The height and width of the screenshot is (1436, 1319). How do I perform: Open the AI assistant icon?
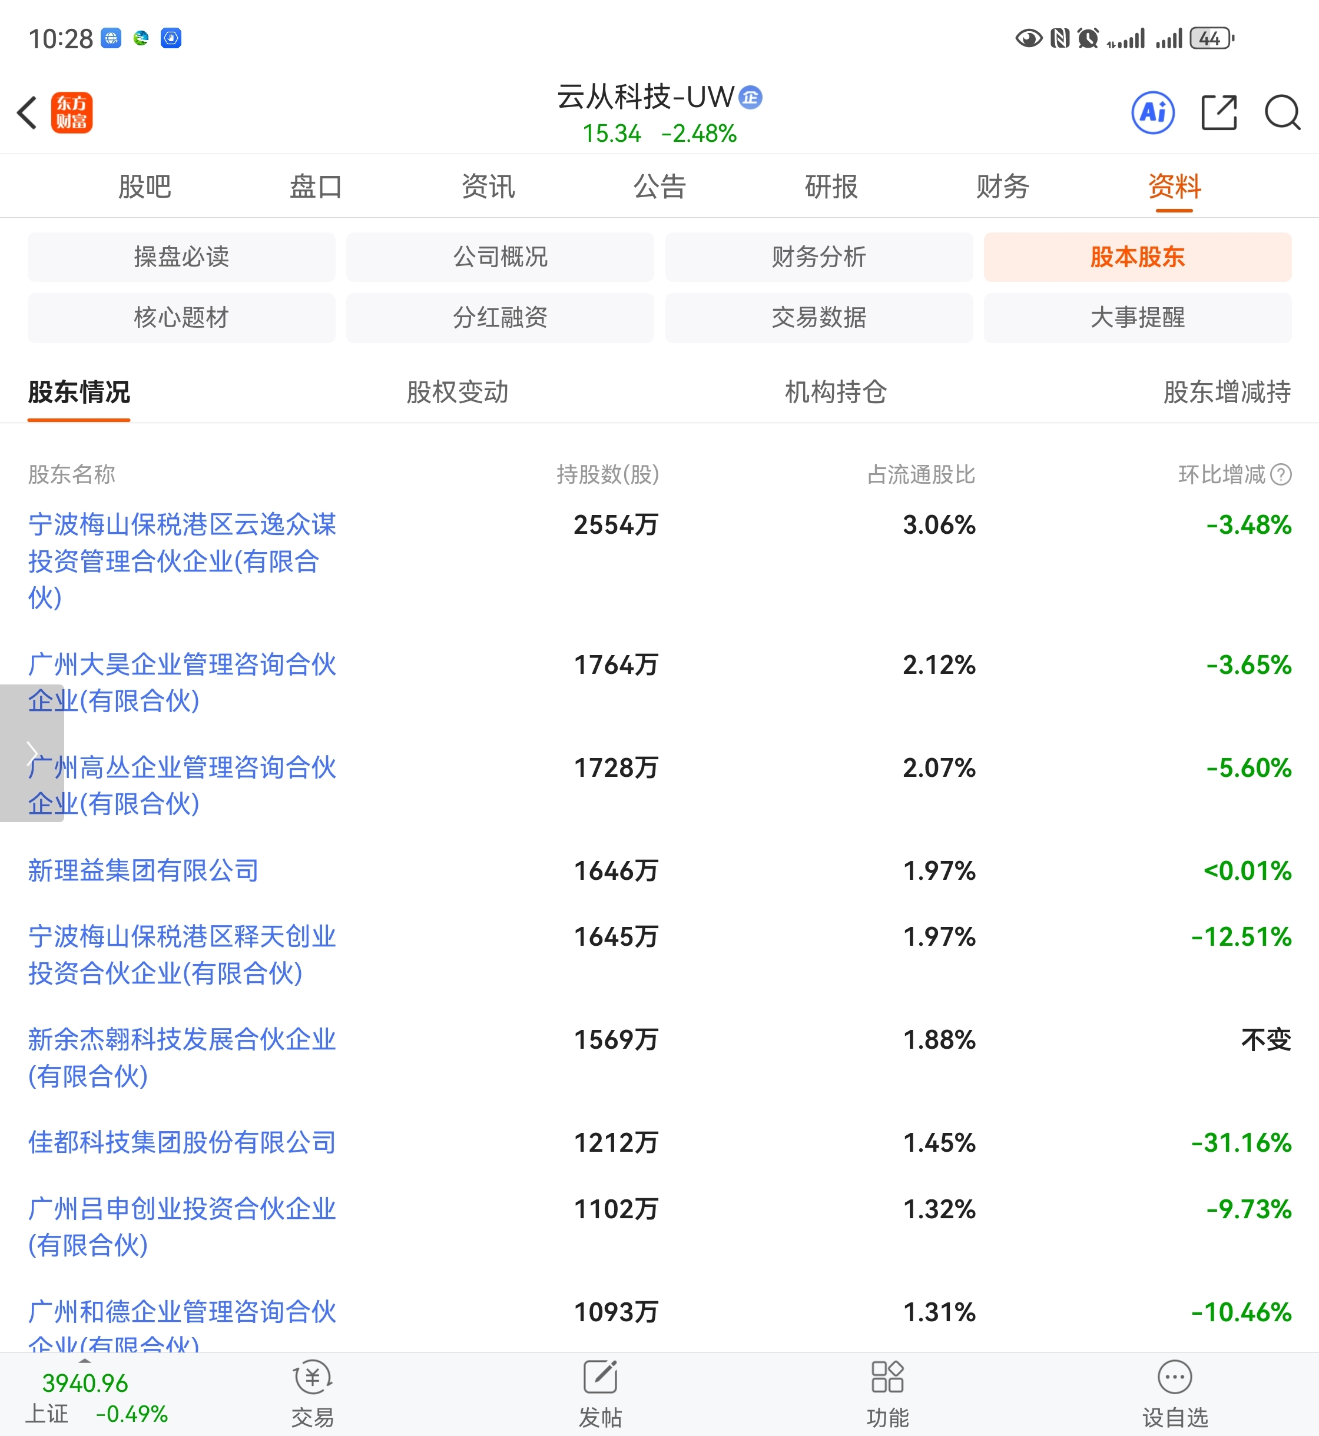(x=1153, y=113)
